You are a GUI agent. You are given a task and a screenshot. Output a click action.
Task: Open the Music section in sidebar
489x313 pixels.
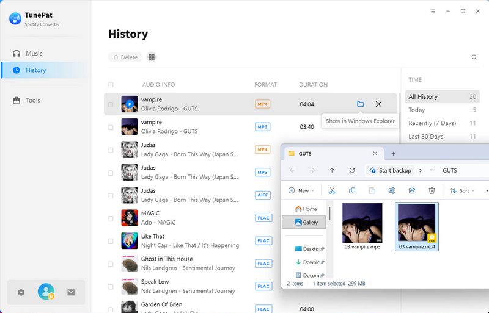pos(34,54)
